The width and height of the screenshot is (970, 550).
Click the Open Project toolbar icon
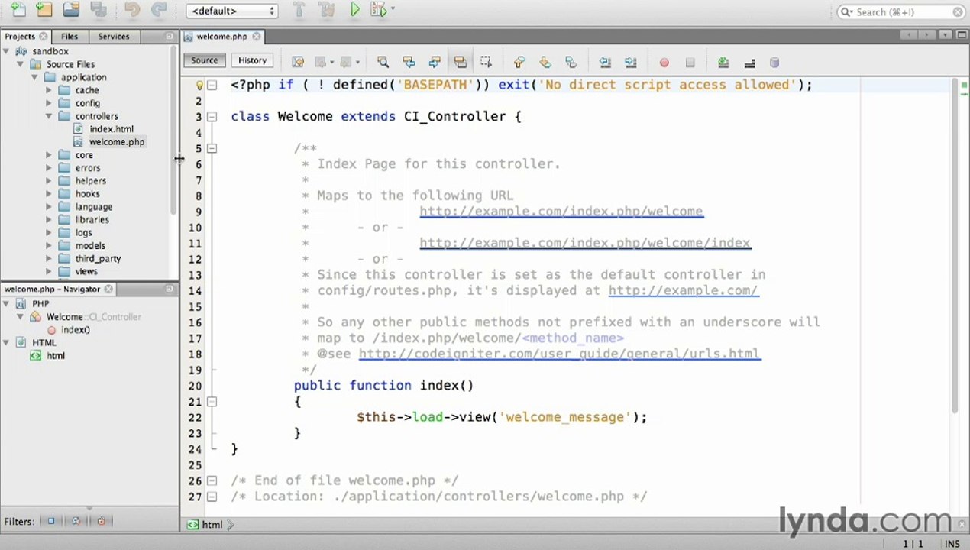tap(71, 10)
